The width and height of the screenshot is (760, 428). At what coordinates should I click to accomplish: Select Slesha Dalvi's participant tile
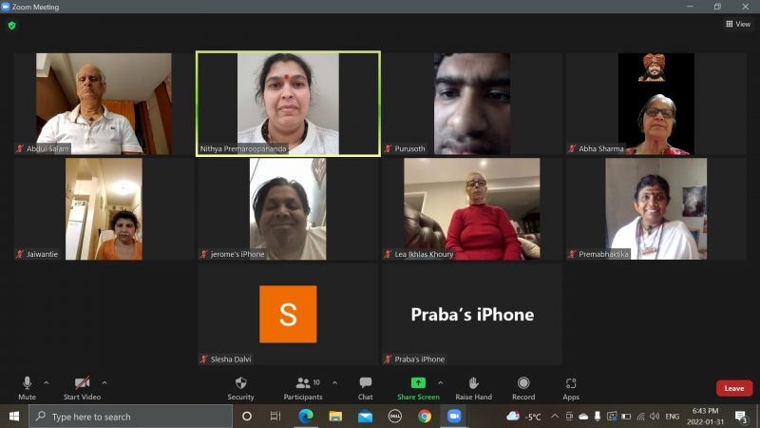288,314
